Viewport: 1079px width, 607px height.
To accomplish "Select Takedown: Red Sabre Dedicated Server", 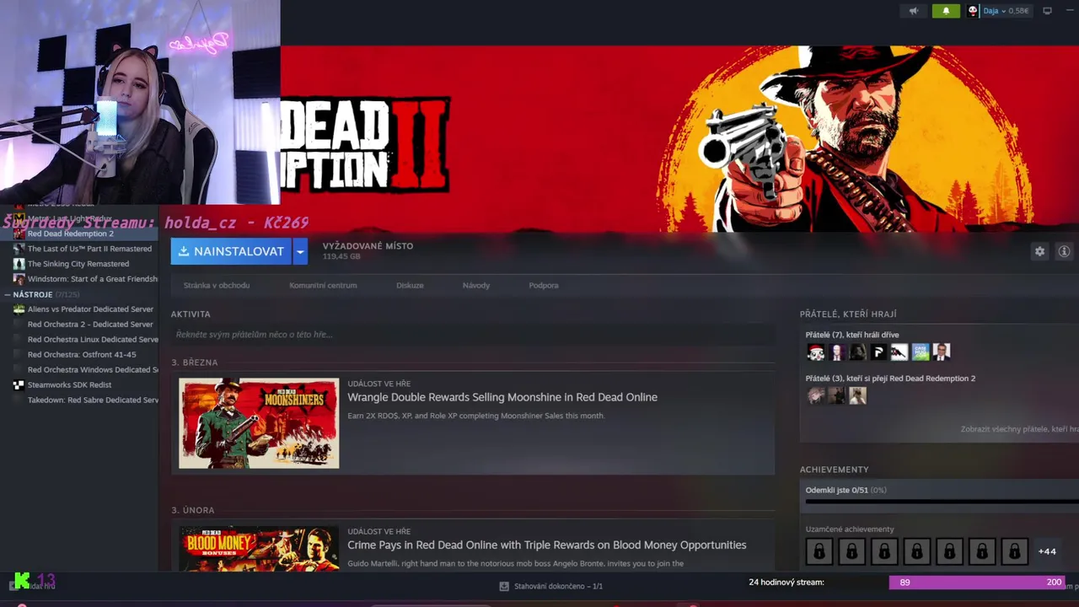I will click(x=93, y=400).
